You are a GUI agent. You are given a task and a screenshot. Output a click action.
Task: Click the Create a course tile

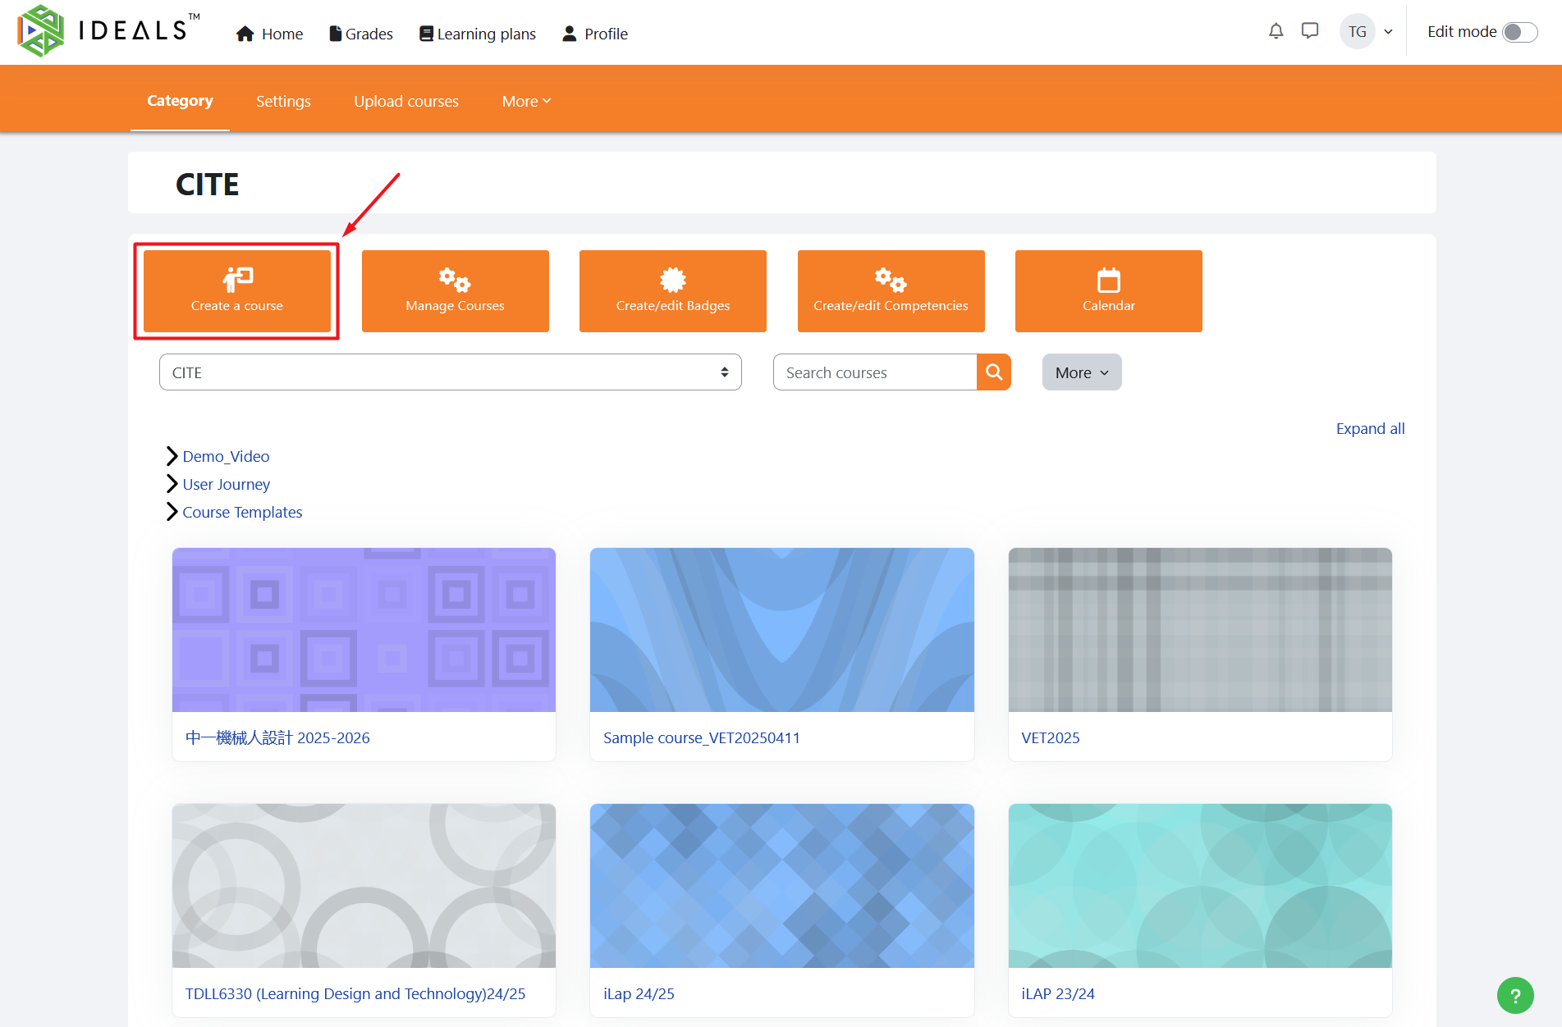(237, 291)
